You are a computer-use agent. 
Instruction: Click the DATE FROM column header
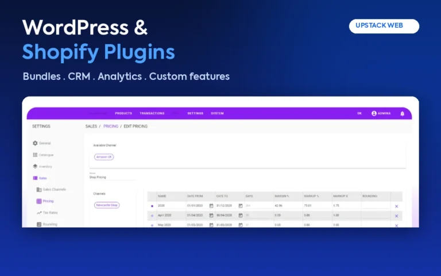pyautogui.click(x=195, y=196)
